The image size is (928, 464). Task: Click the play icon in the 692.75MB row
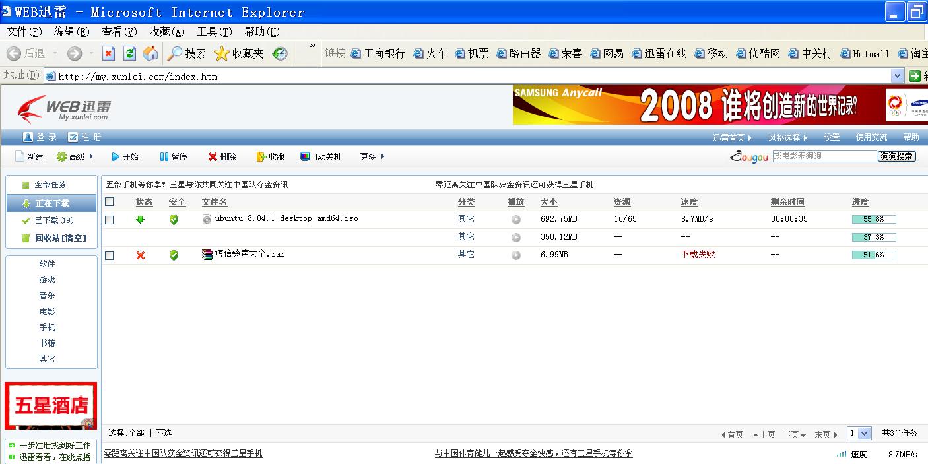[x=515, y=220]
